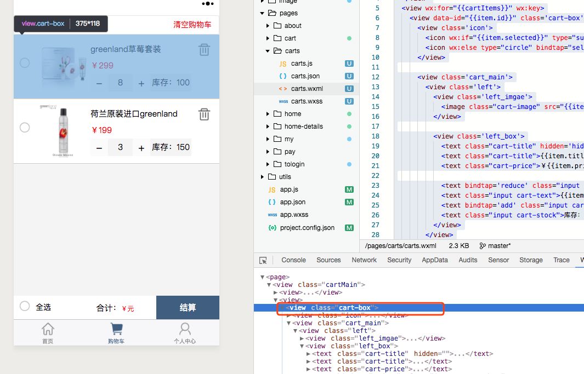Click the quantity field showing 3

pos(120,147)
